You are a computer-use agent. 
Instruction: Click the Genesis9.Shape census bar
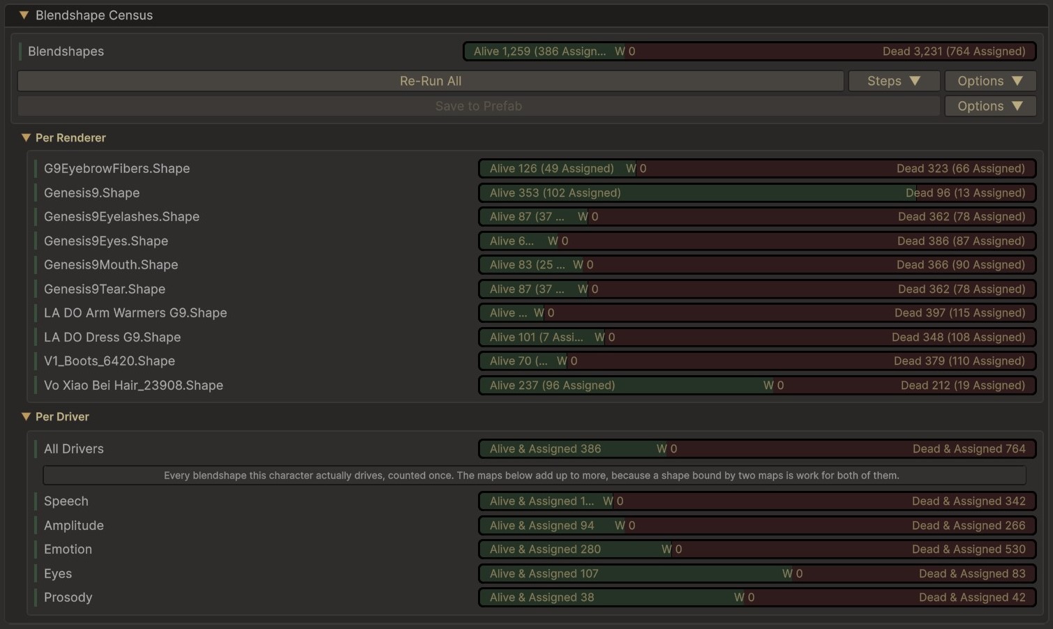coord(757,192)
